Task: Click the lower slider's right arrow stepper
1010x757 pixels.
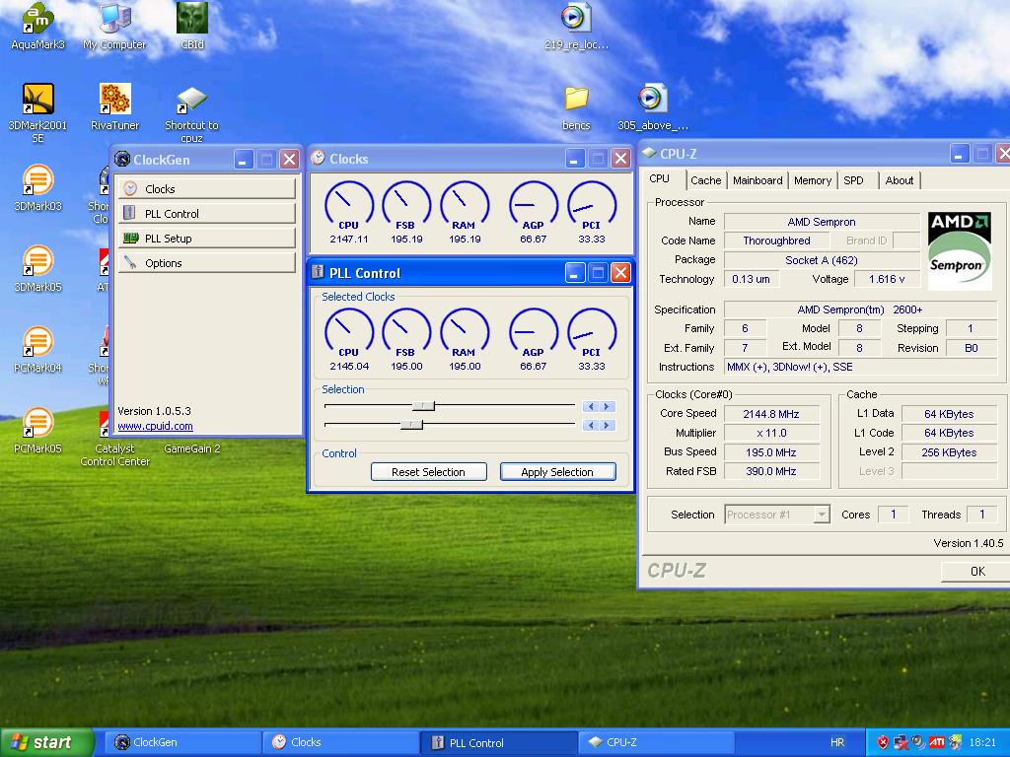Action: click(607, 425)
